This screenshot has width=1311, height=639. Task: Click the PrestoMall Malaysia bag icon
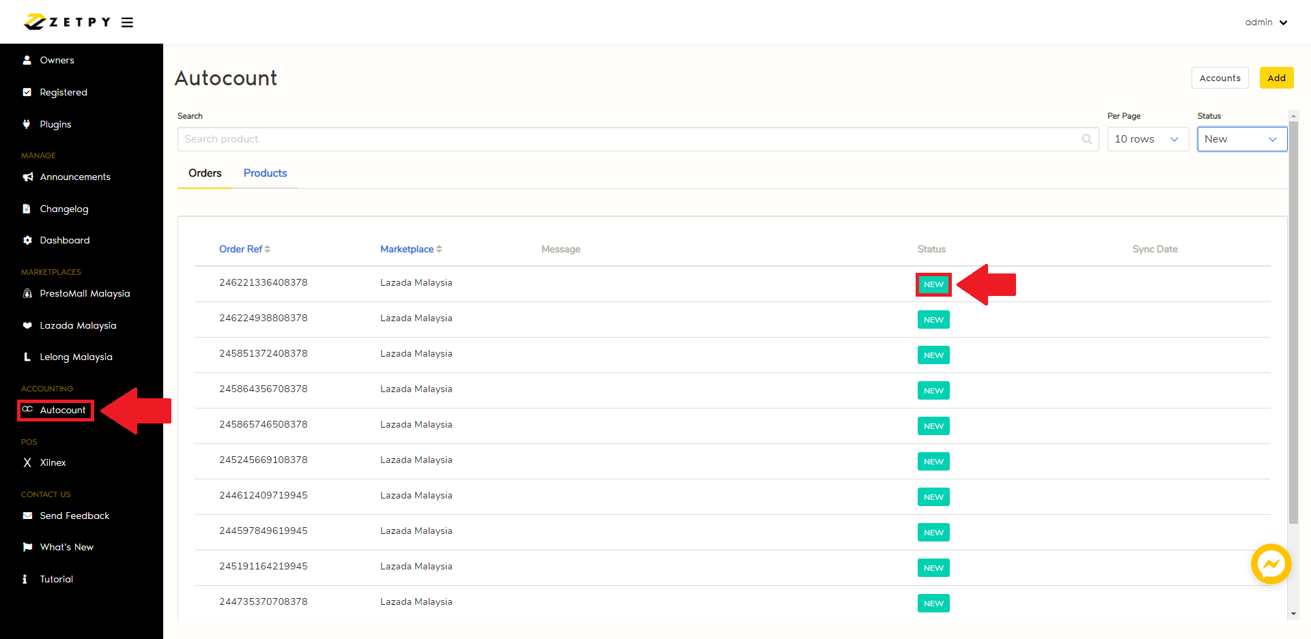27,293
